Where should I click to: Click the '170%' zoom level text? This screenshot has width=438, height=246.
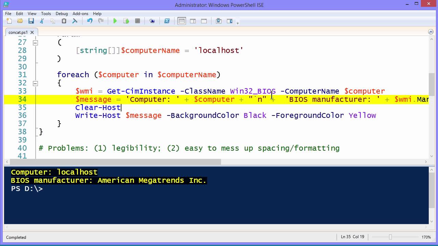click(427, 237)
